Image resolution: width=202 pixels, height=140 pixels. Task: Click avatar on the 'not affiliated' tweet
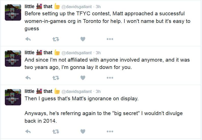coord(13,59)
